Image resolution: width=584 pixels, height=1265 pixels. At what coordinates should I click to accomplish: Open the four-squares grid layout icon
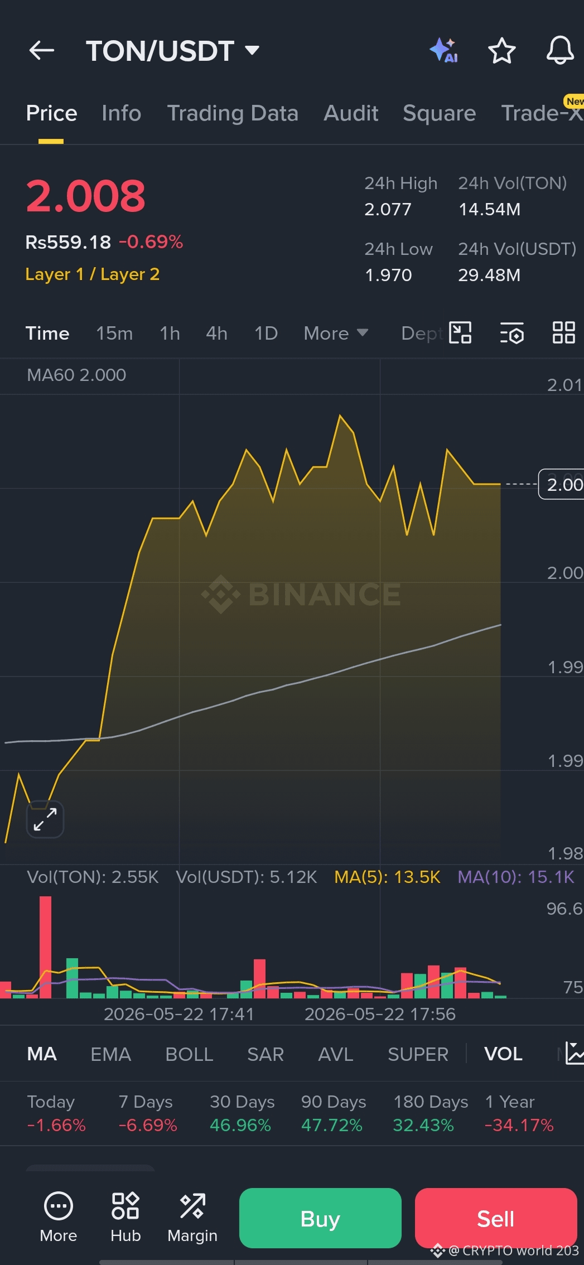(563, 333)
